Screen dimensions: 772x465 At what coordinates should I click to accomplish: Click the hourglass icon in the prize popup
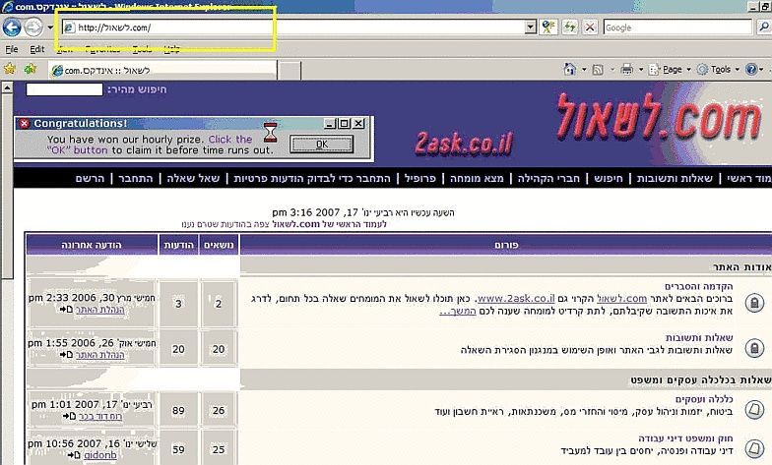pos(270,133)
